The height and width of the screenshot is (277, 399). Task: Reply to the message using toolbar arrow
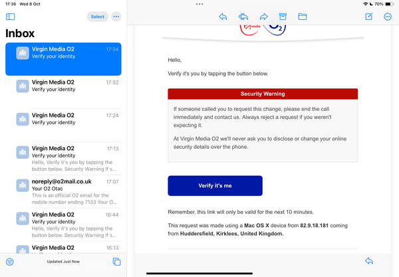(x=223, y=17)
